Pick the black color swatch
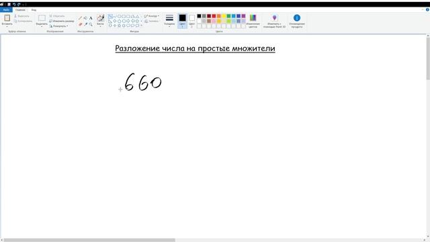 coord(199,16)
